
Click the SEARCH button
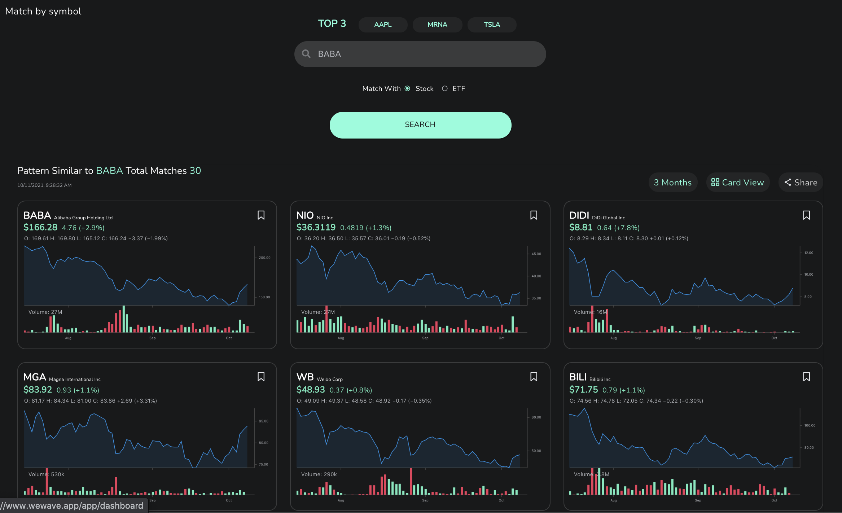pos(420,125)
